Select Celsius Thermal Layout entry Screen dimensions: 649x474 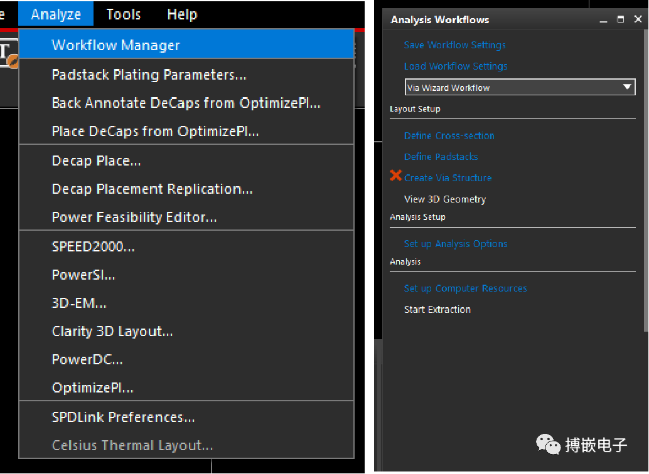point(186,445)
